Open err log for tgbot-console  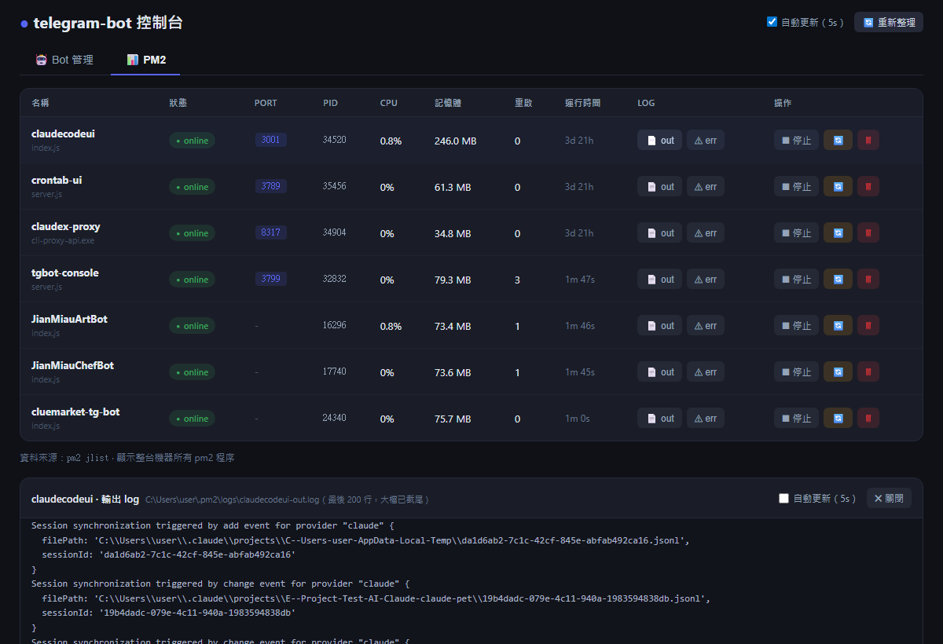(706, 280)
